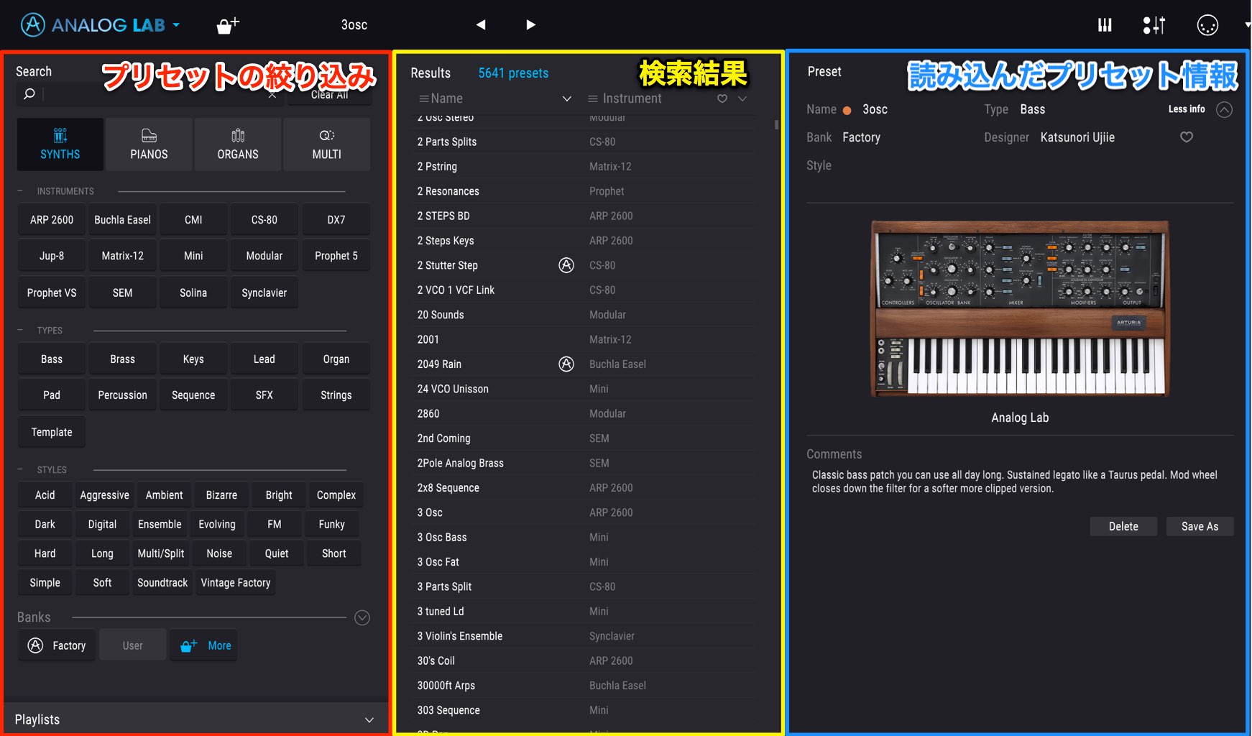1252x736 pixels.
Task: Open the keyboard browser view icon
Action: pyautogui.click(x=1105, y=25)
